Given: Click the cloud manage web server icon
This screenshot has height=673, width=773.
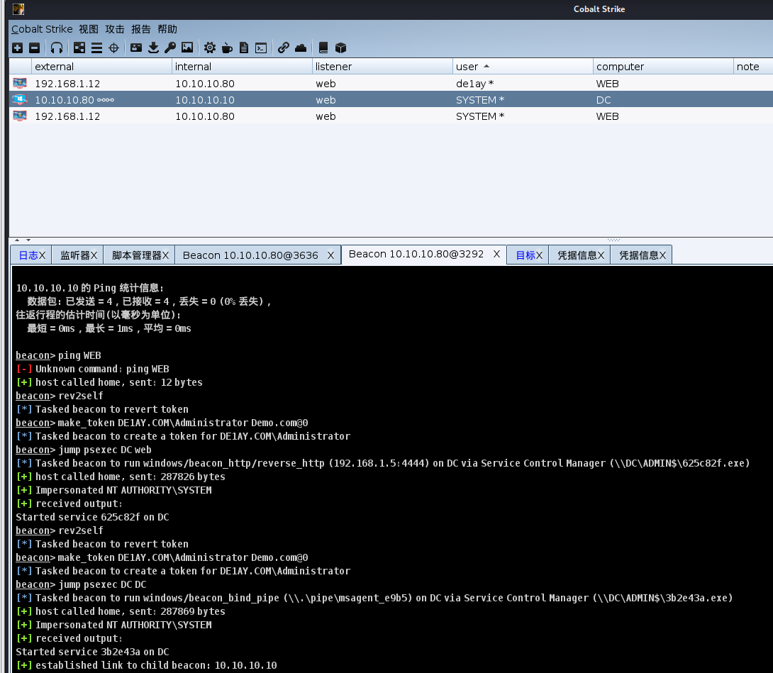Looking at the screenshot, I should (x=301, y=48).
